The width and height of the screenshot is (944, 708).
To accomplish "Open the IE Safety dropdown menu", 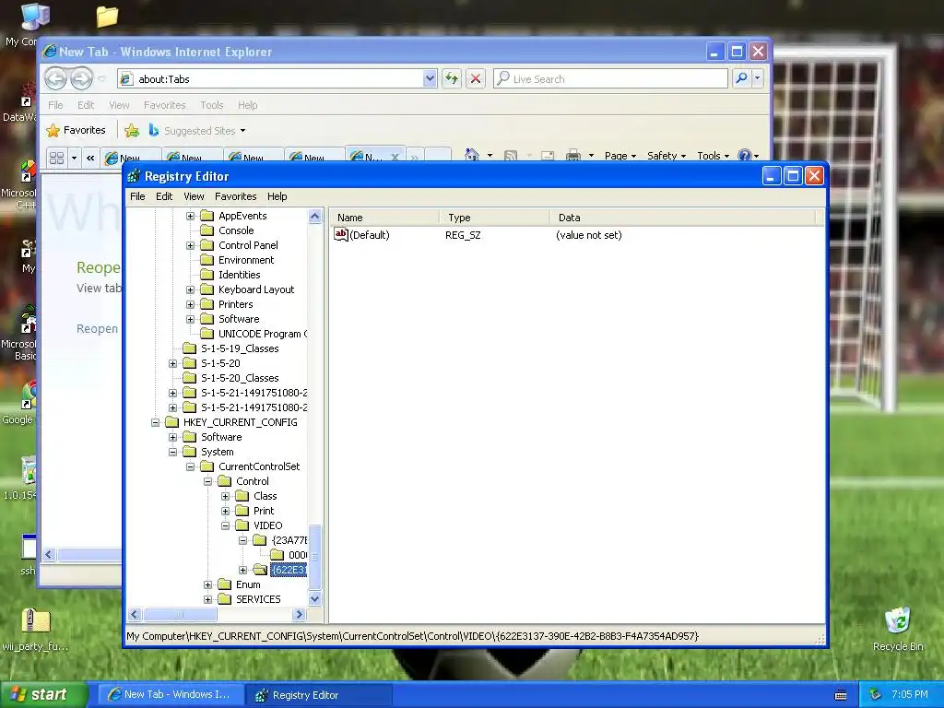I will (x=667, y=155).
